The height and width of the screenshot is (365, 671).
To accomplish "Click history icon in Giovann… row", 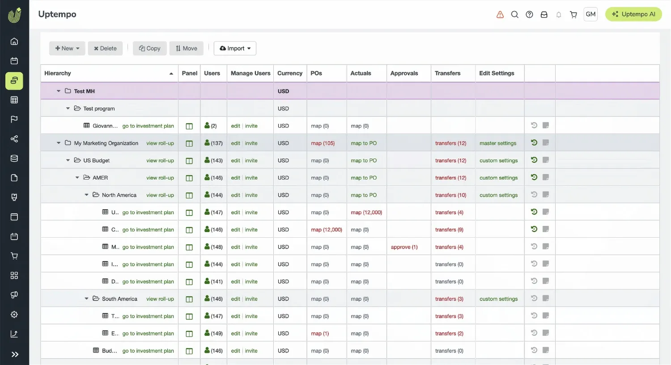I will tap(534, 126).
